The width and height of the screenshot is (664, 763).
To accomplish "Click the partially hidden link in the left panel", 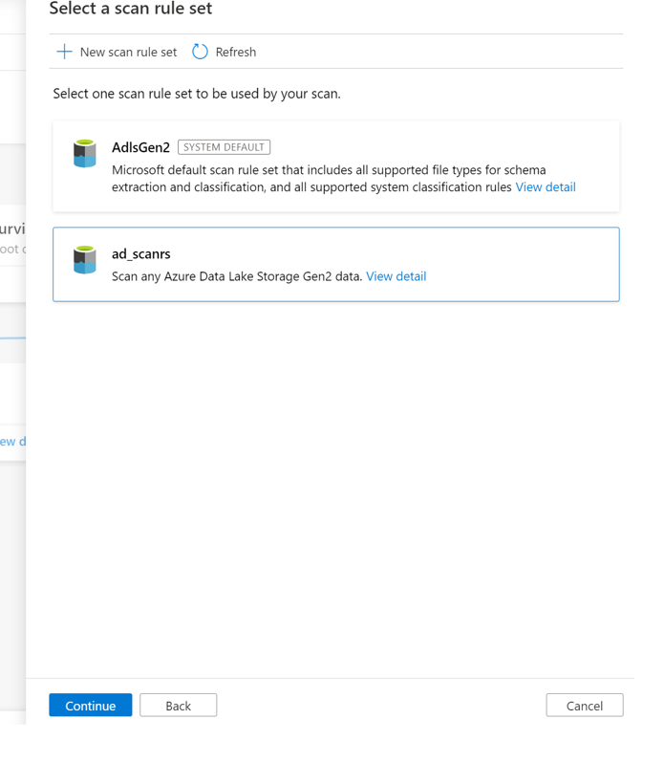I will 13,441.
